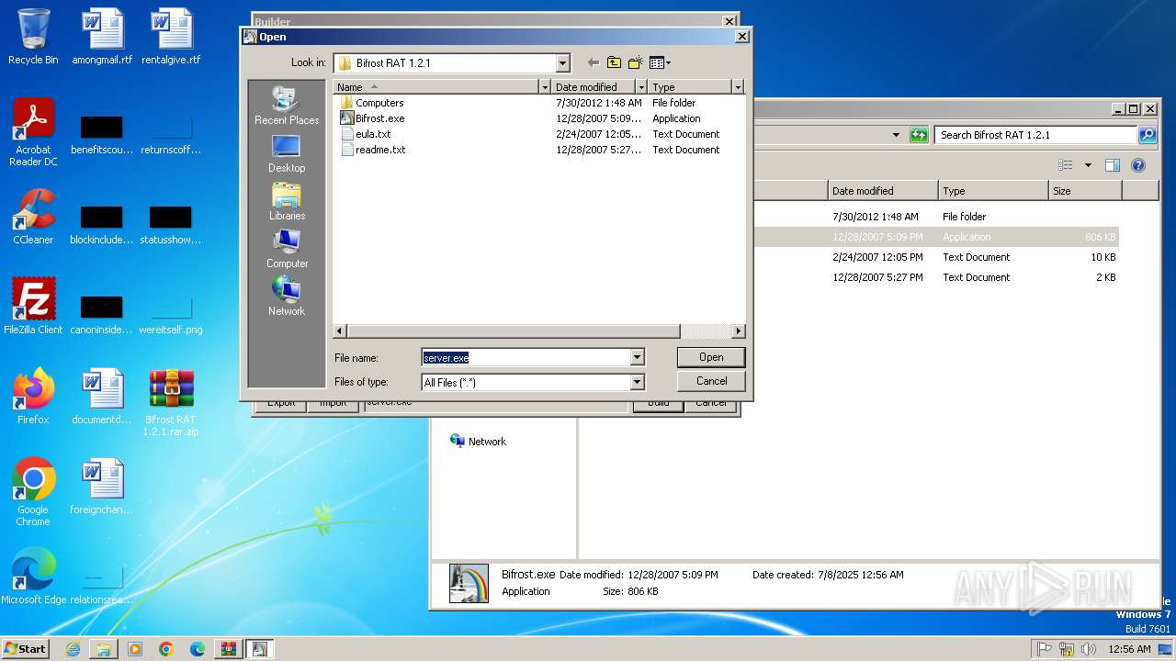Select the rentalgive.rtf desktop file
This screenshot has width=1176, height=661.
(x=171, y=37)
